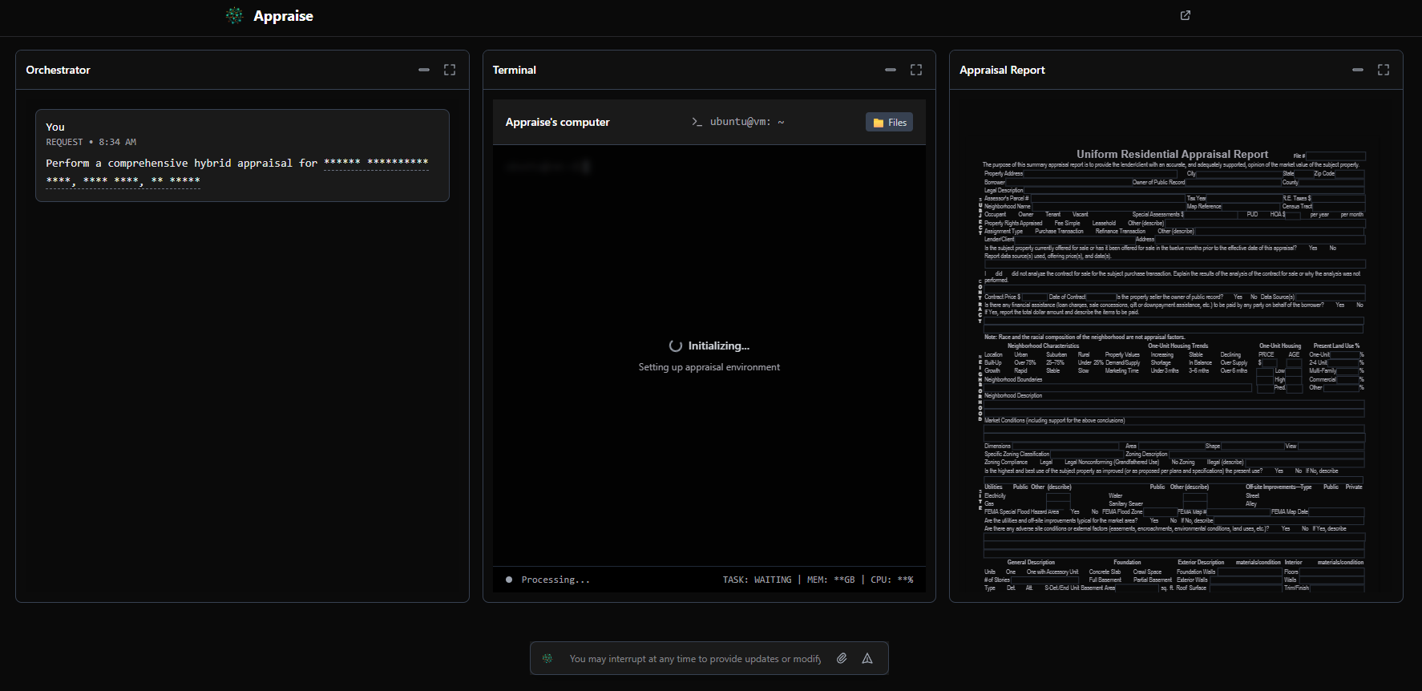Click the 'Processing...' status text
This screenshot has width=1422, height=691.
tap(555, 580)
